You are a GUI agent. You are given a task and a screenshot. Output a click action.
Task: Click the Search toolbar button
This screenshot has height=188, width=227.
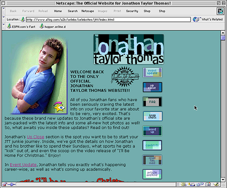pyautogui.click(x=73, y=11)
